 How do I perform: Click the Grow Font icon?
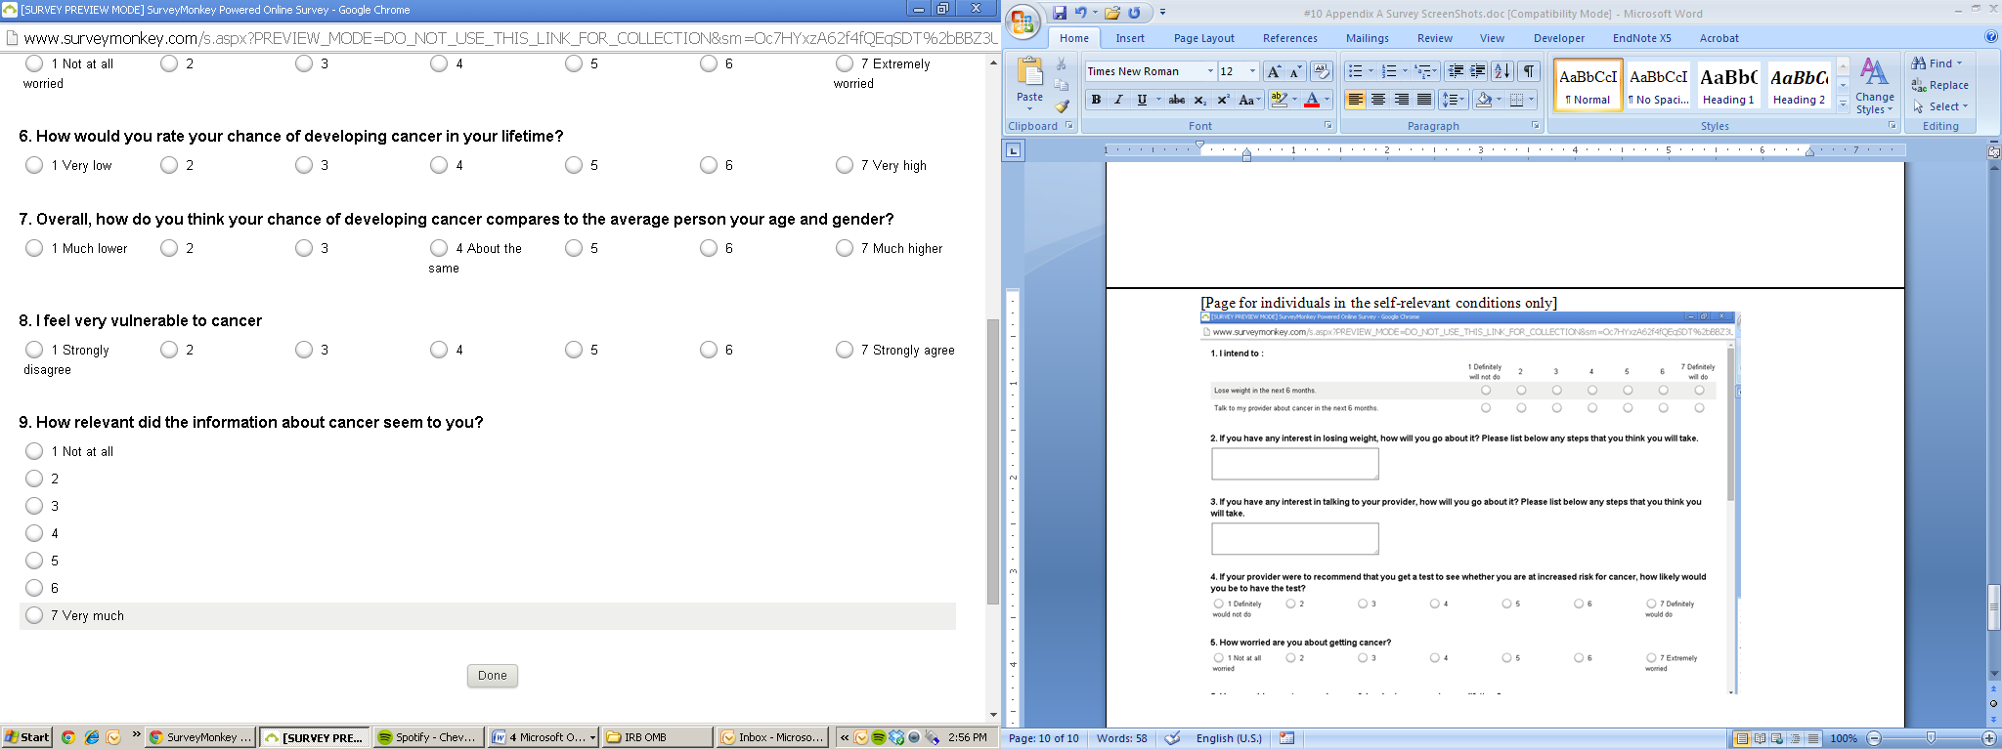tap(1274, 71)
